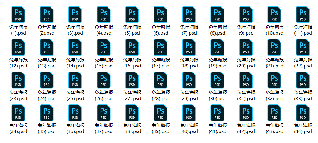Click the file name text 兔年海报 (10).psd
The width and height of the screenshot is (318, 143).
275,30
